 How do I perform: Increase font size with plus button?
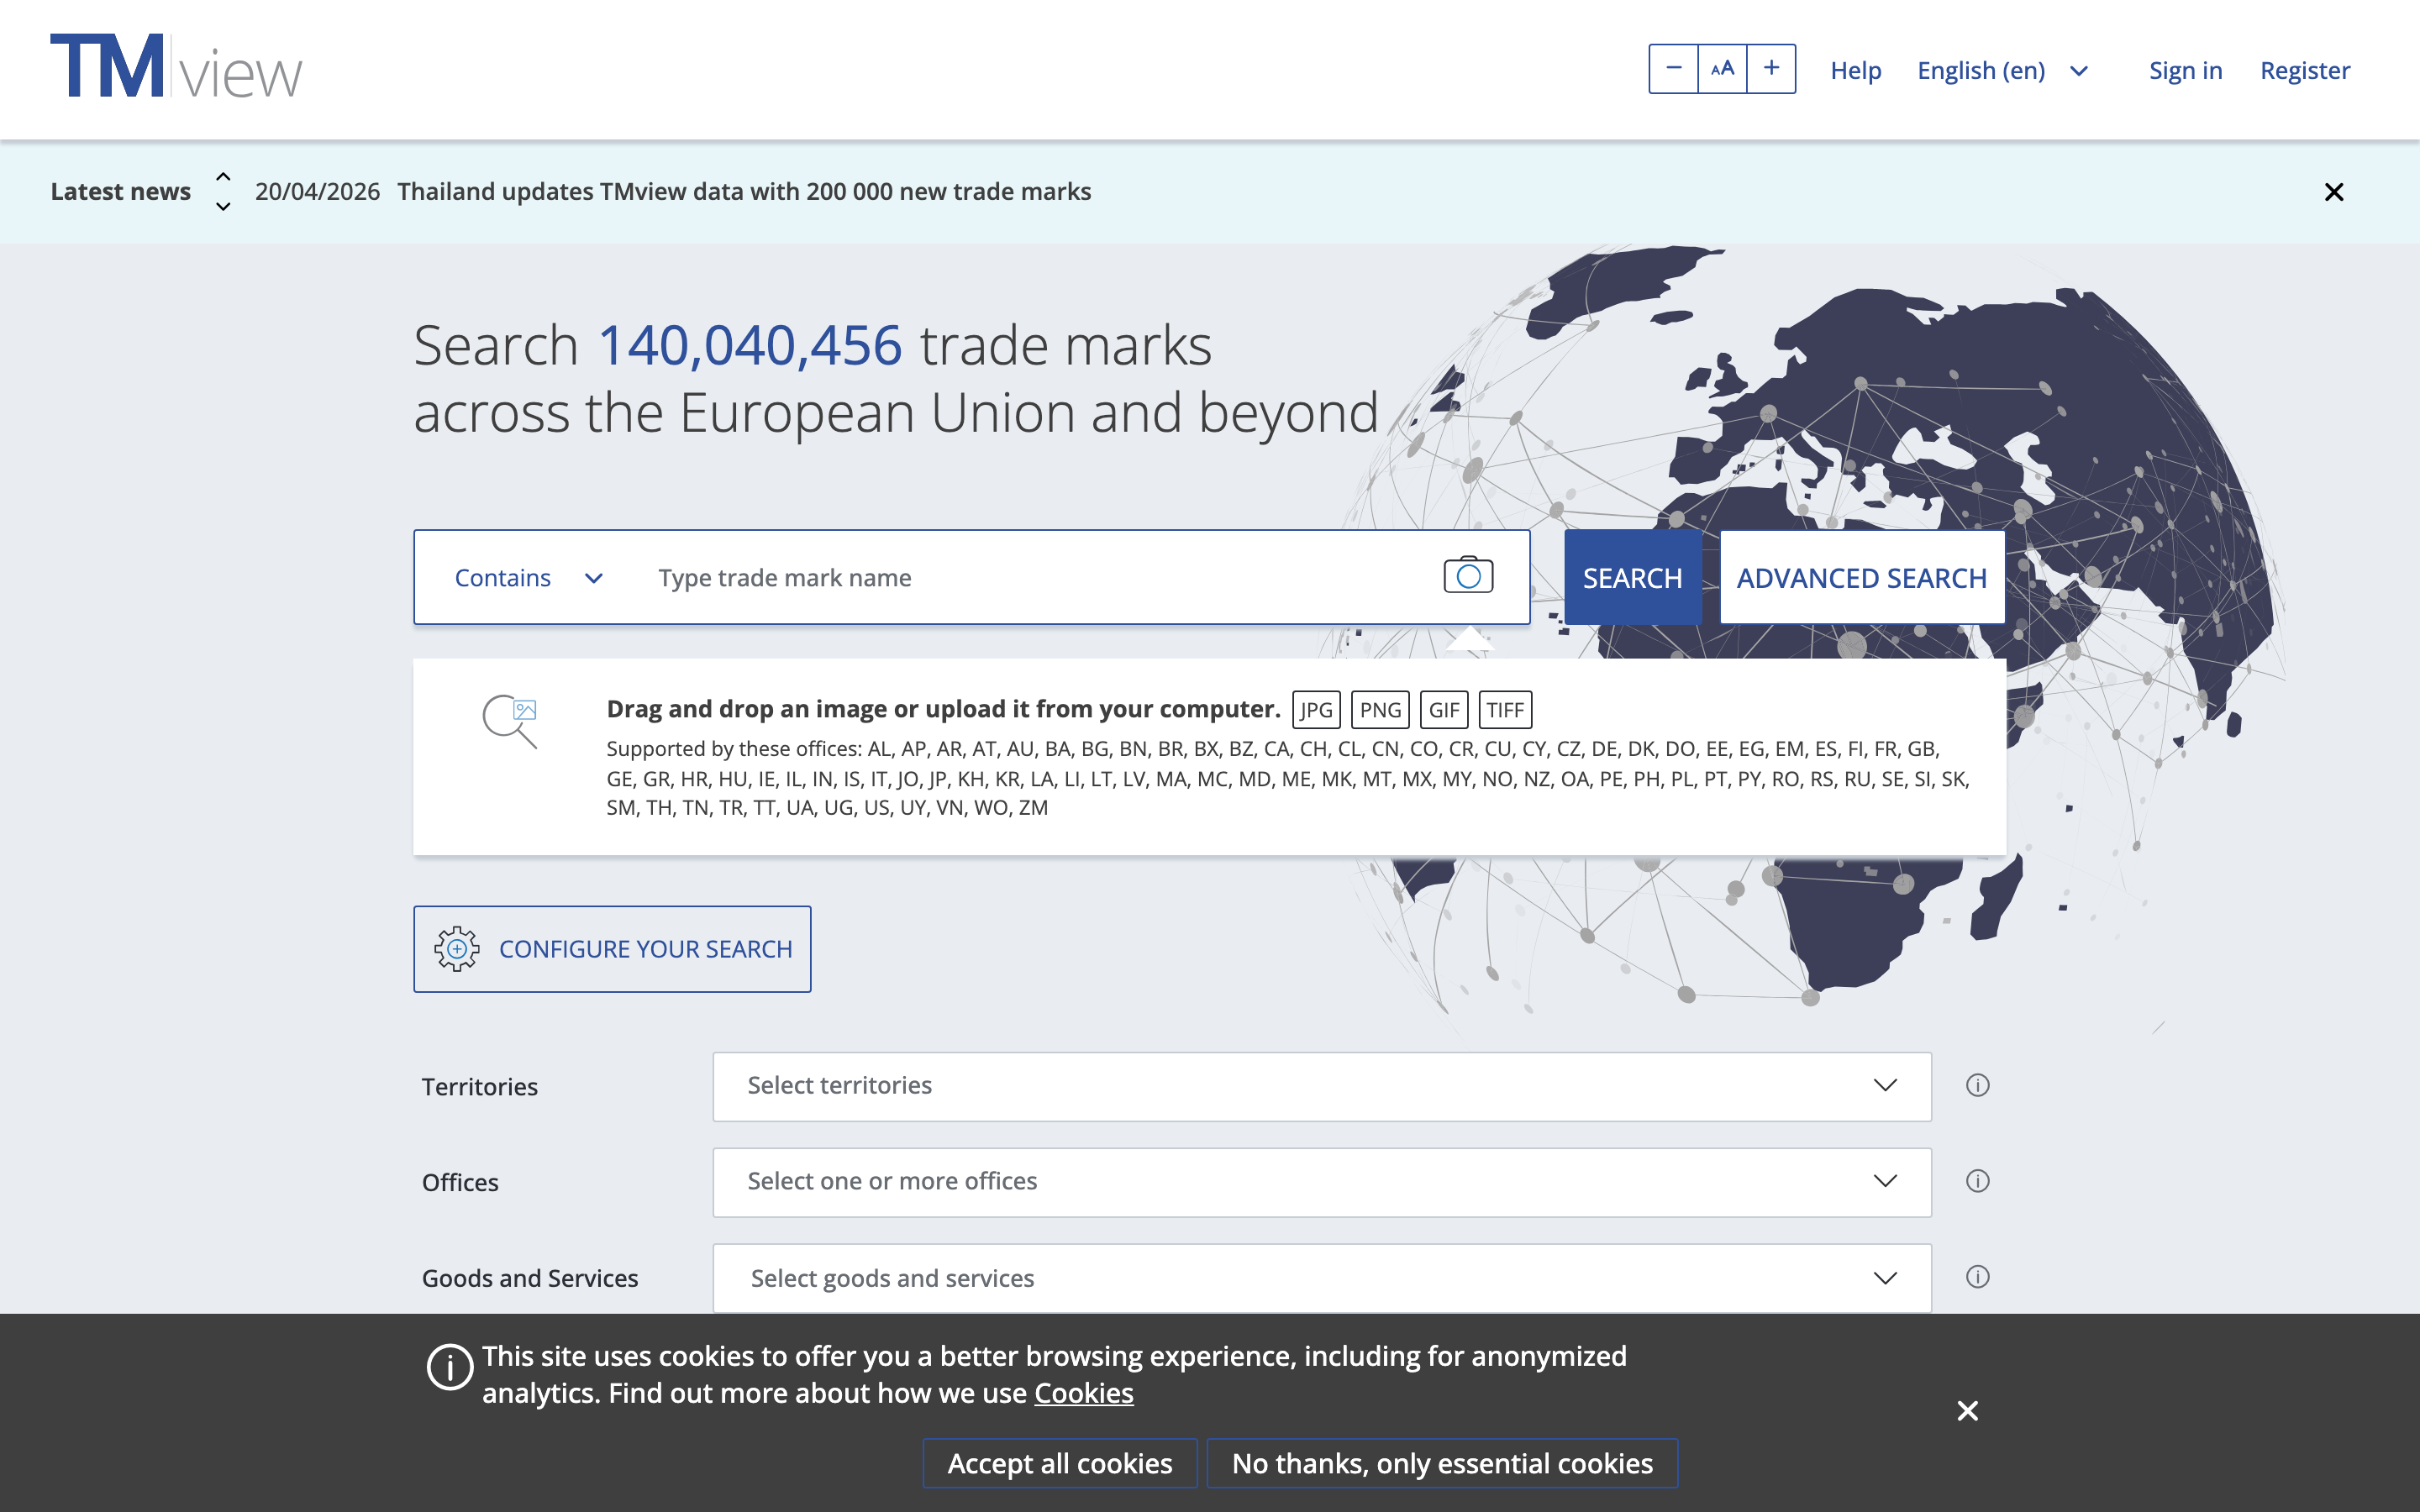pyautogui.click(x=1771, y=69)
